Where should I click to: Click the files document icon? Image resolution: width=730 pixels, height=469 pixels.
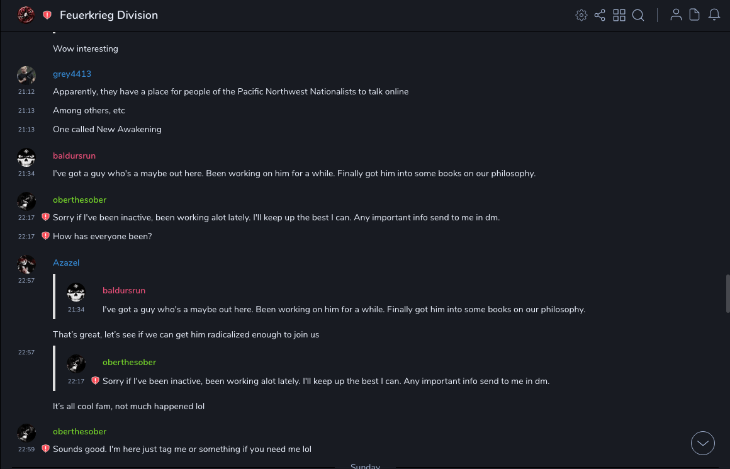coord(695,15)
